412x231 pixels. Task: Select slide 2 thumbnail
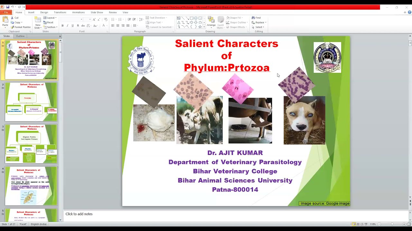[31, 102]
